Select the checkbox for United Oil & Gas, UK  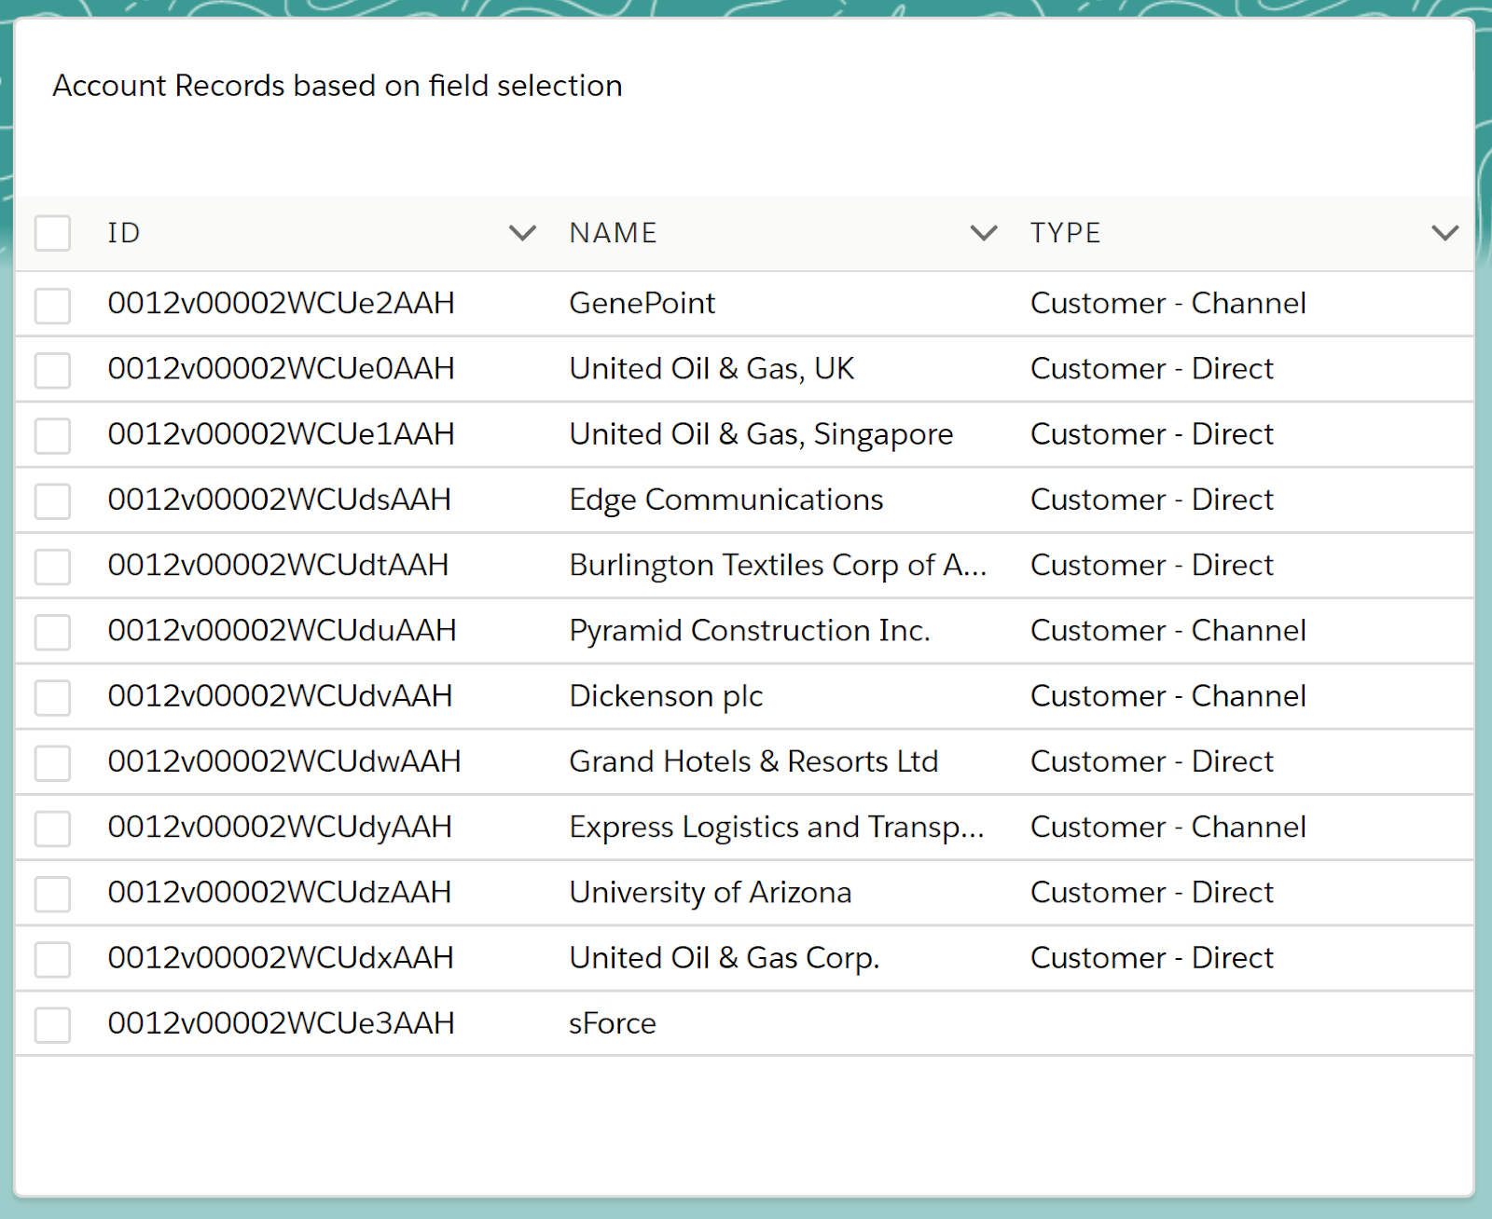[x=52, y=371]
